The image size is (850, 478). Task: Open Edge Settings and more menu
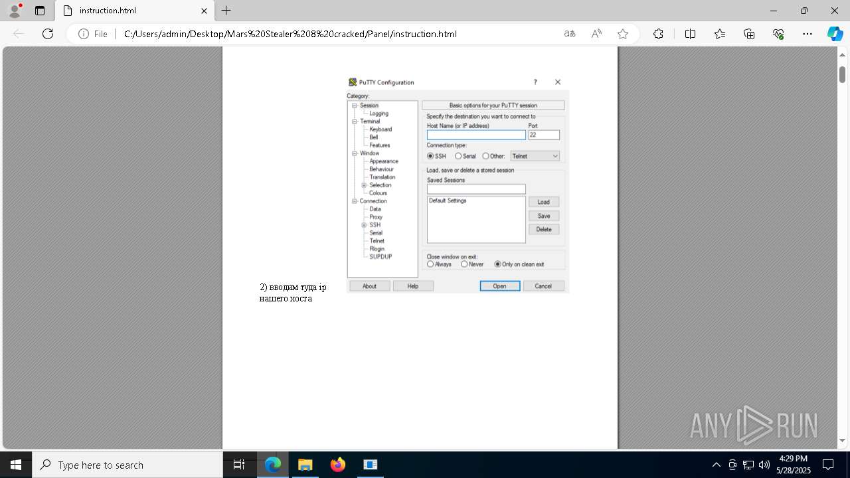click(x=807, y=34)
